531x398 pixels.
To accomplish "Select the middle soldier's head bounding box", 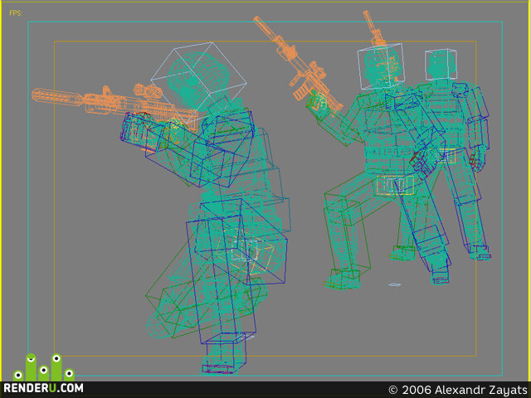I will click(x=381, y=66).
